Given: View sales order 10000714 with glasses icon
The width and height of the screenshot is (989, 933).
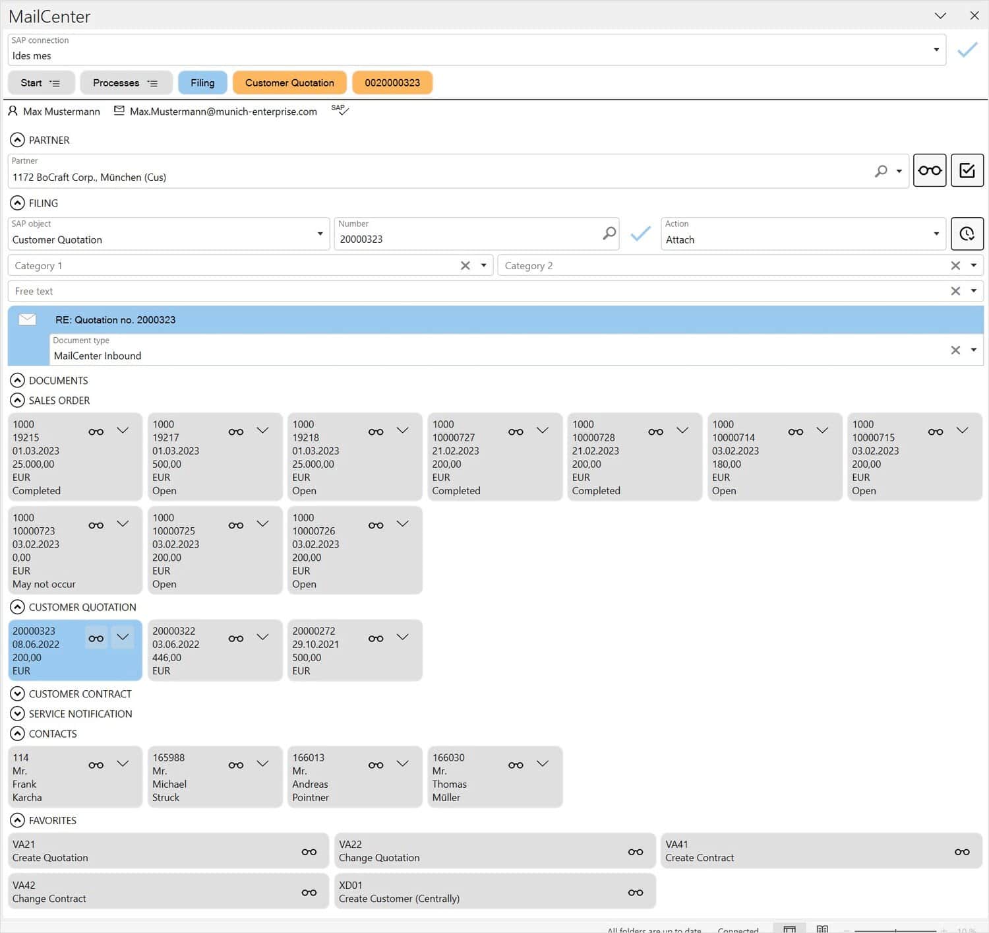Looking at the screenshot, I should pos(796,432).
